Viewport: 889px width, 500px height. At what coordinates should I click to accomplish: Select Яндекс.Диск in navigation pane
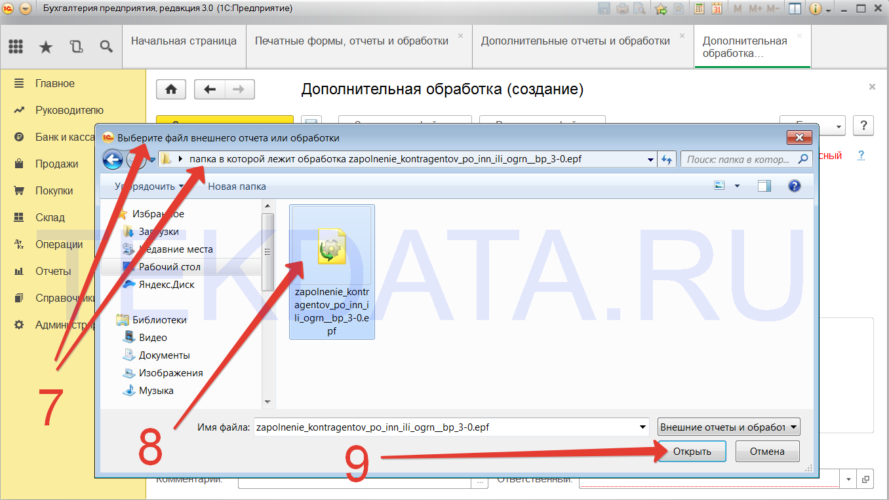point(167,285)
